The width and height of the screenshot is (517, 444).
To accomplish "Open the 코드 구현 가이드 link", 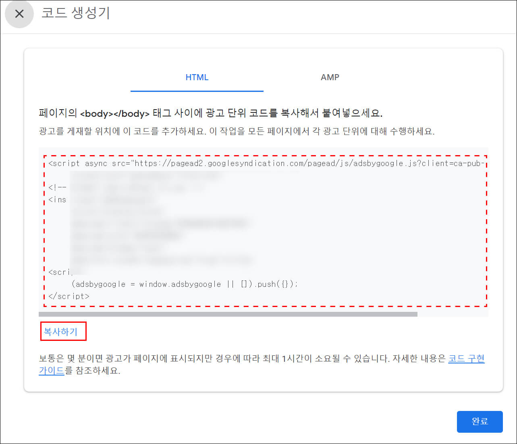I will [x=466, y=359].
